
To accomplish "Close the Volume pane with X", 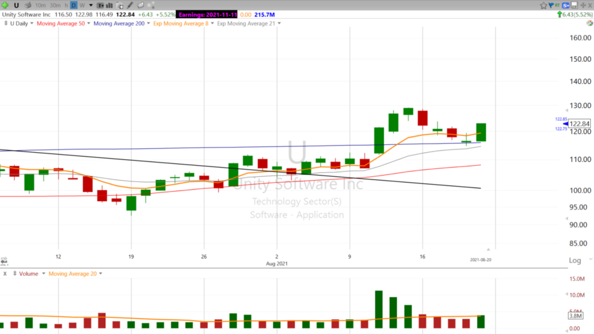I will (5, 274).
